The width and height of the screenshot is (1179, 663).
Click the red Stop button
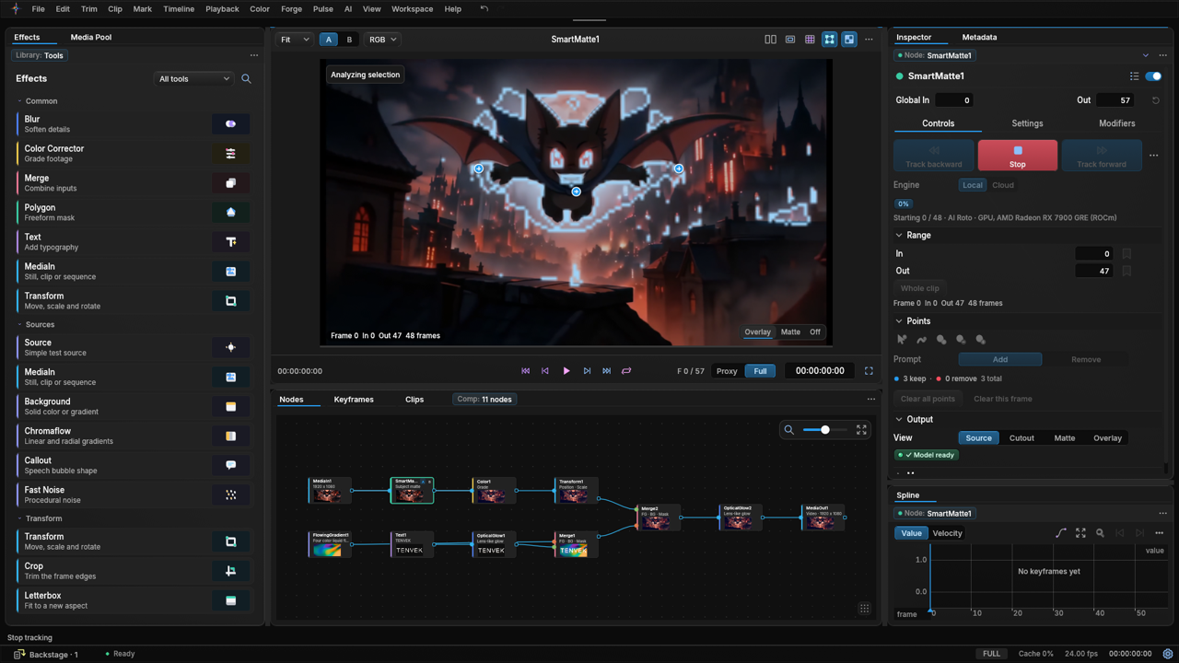click(x=1017, y=156)
